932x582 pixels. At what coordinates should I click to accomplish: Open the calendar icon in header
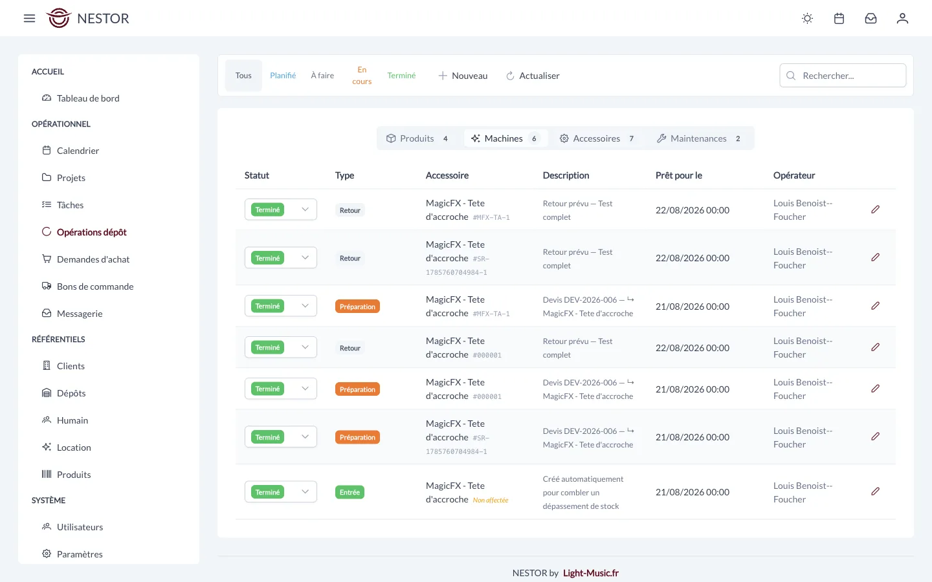(839, 18)
